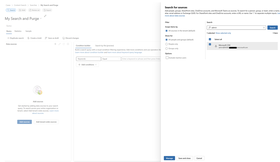Switch to the Sample tab
Screen dimensions: 280x162
[28, 31]
